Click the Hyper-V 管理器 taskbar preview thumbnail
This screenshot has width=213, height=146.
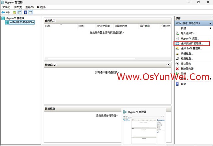point(144,130)
